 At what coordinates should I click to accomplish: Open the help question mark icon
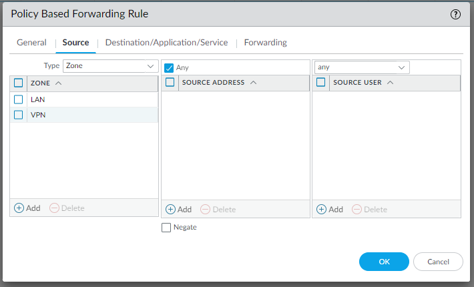456,14
